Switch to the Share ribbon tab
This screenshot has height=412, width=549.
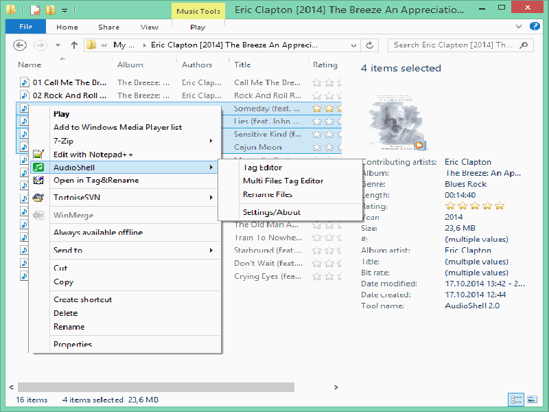(x=108, y=27)
